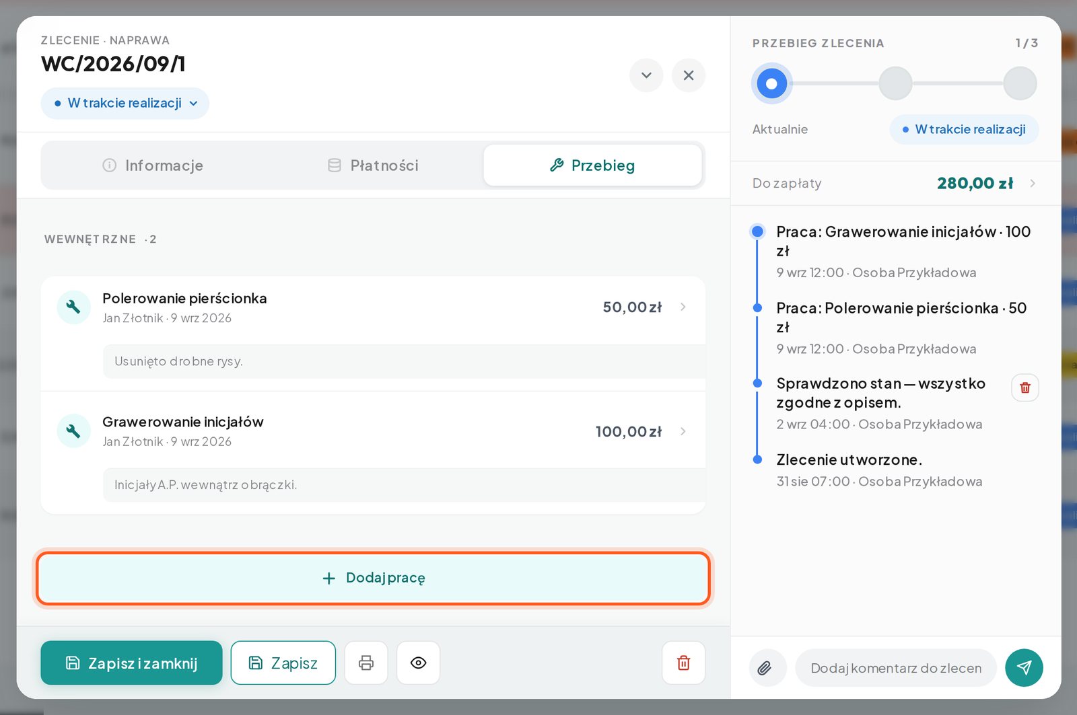This screenshot has width=1077, height=715.
Task: Select the second progress step circle
Action: pos(895,83)
